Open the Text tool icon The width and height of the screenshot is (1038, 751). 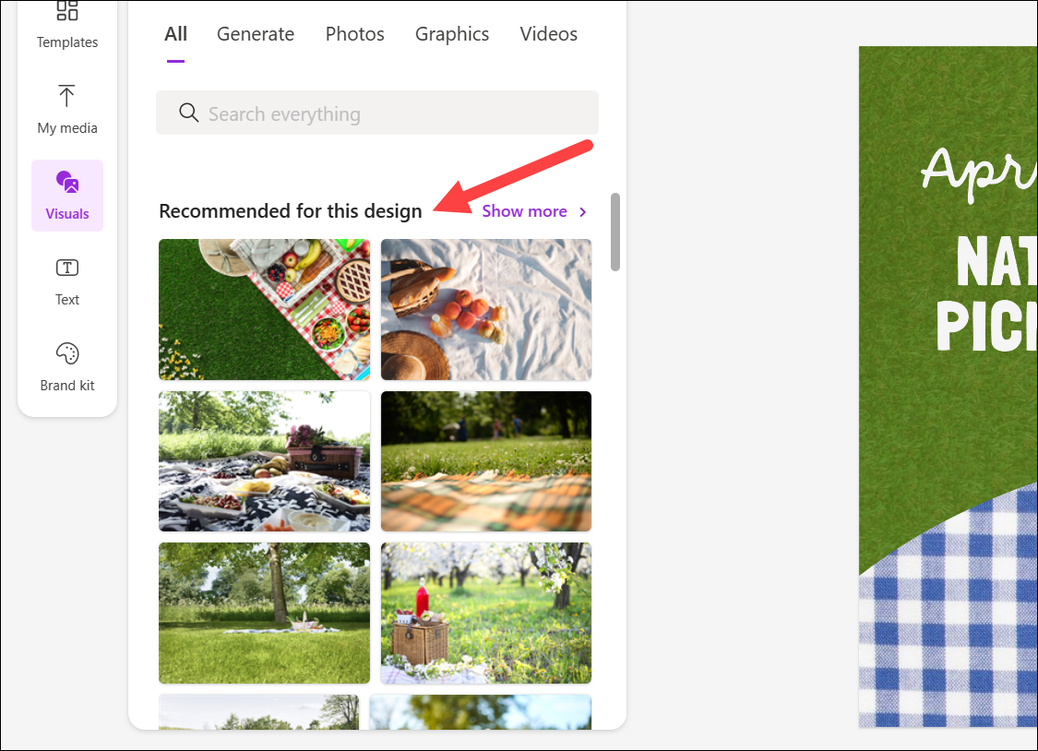[66, 268]
